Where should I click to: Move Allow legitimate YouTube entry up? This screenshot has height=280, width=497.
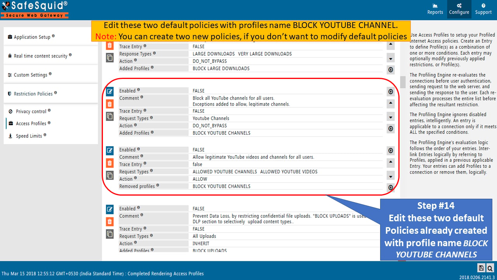point(391,163)
